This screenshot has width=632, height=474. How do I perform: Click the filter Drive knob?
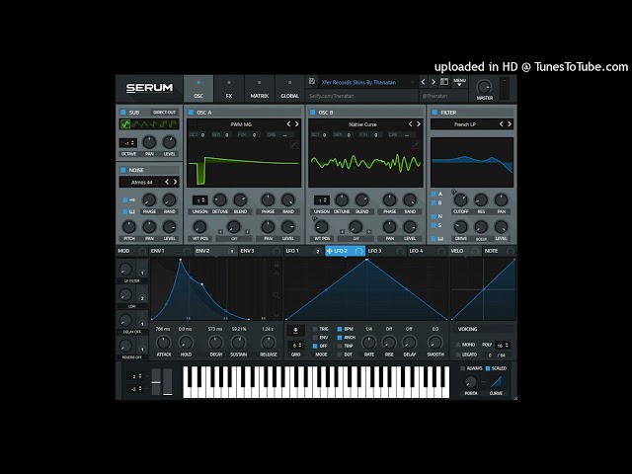461,227
